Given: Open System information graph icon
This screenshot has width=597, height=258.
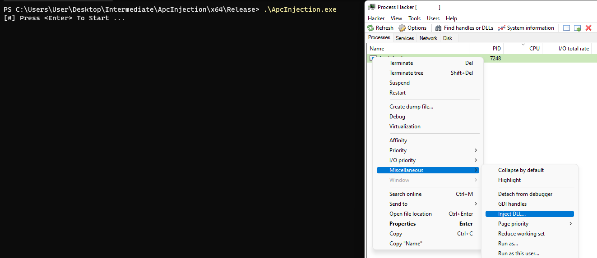Looking at the screenshot, I should 501,28.
